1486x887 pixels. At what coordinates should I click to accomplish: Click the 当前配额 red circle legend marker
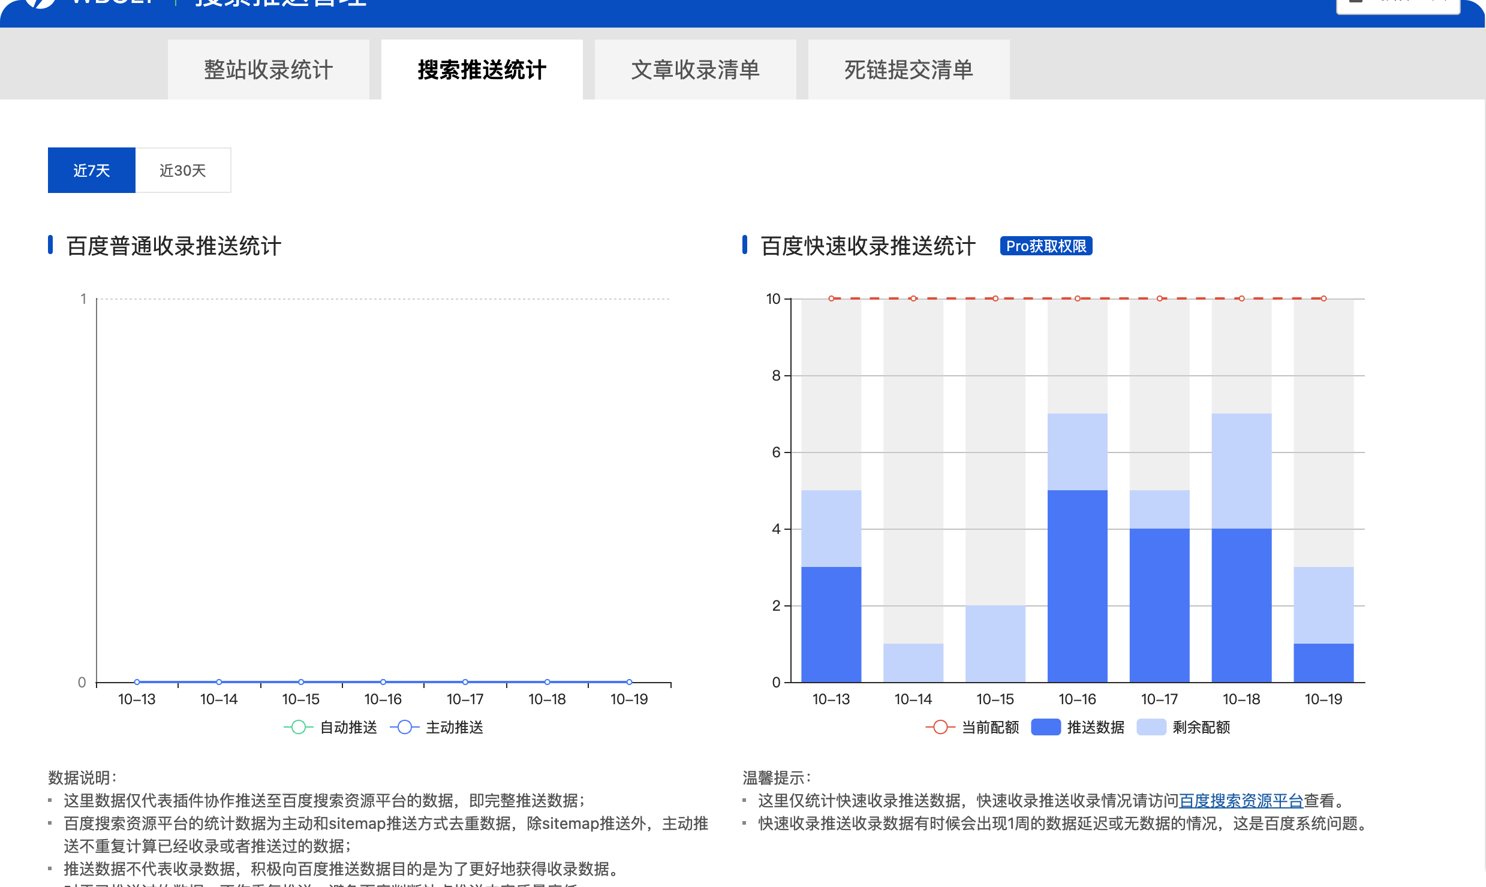tap(940, 727)
